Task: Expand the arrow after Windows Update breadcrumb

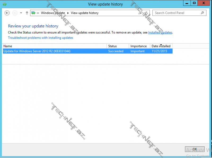Action: [68, 13]
